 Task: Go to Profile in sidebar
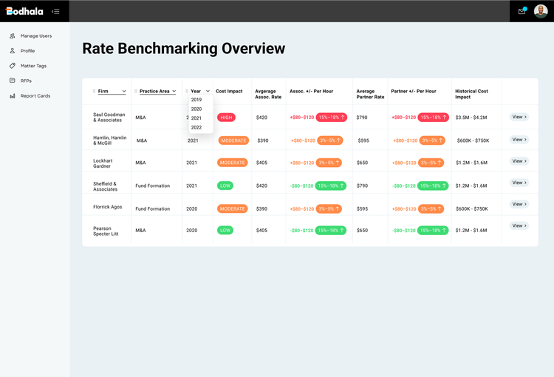tap(27, 51)
